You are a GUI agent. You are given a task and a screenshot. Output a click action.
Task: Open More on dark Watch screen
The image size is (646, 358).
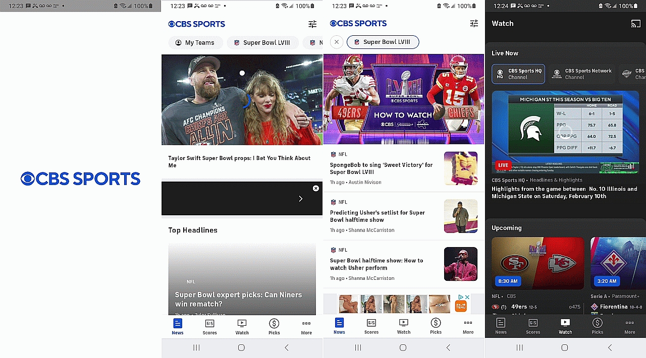tap(630, 326)
